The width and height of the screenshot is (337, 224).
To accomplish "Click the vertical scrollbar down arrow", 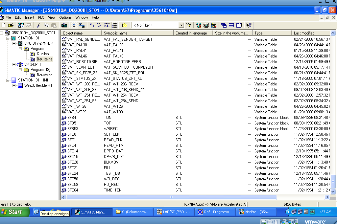I will click(333, 191).
